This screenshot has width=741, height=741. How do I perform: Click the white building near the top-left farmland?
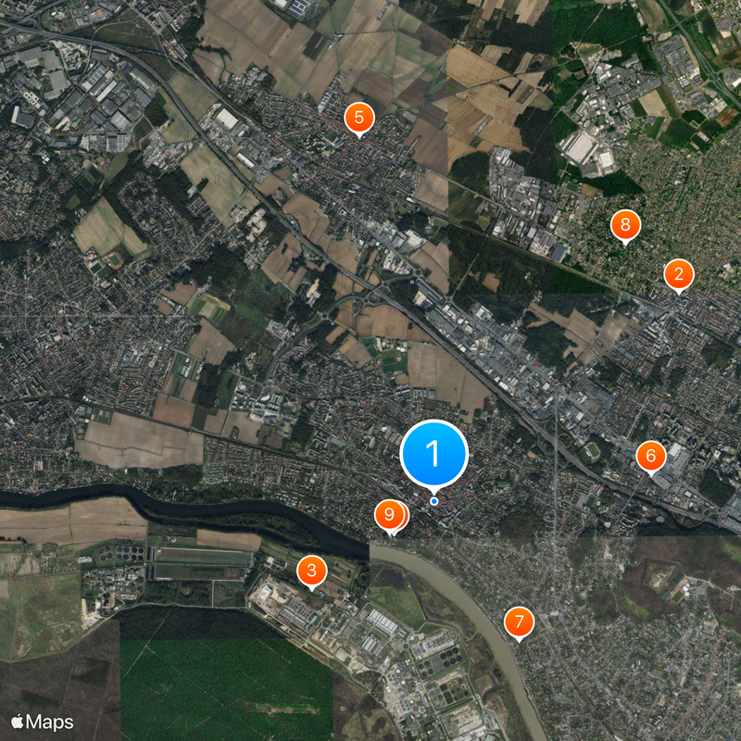pos(227,119)
